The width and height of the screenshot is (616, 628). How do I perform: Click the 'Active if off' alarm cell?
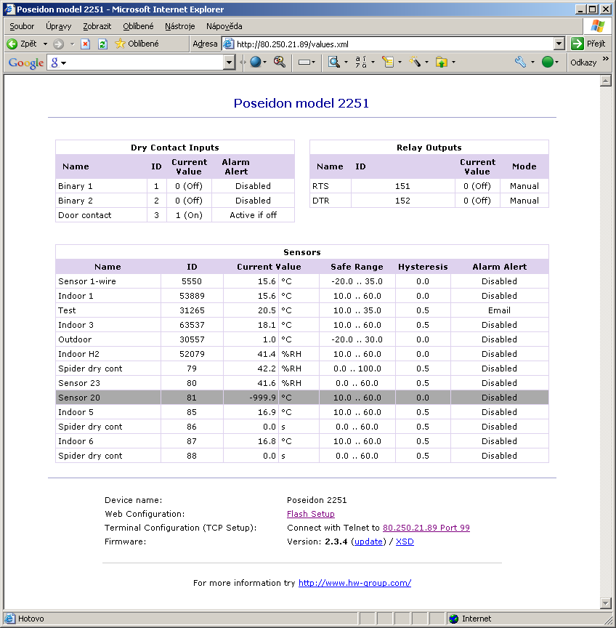254,215
